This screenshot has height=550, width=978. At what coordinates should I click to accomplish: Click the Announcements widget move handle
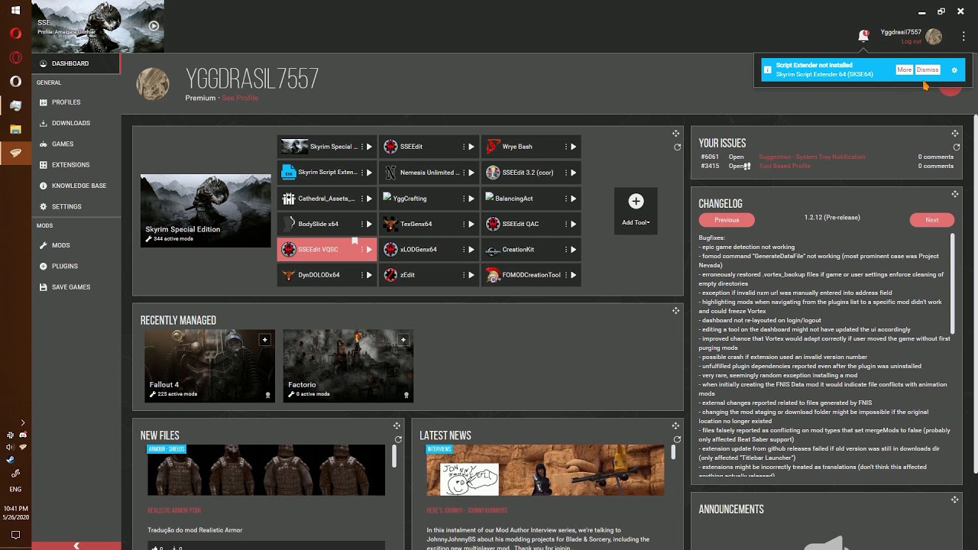click(955, 500)
